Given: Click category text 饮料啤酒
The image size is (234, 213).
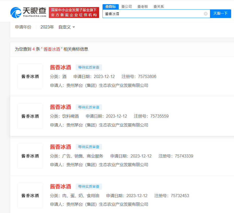Looking at the screenshot, I should 70,116.
